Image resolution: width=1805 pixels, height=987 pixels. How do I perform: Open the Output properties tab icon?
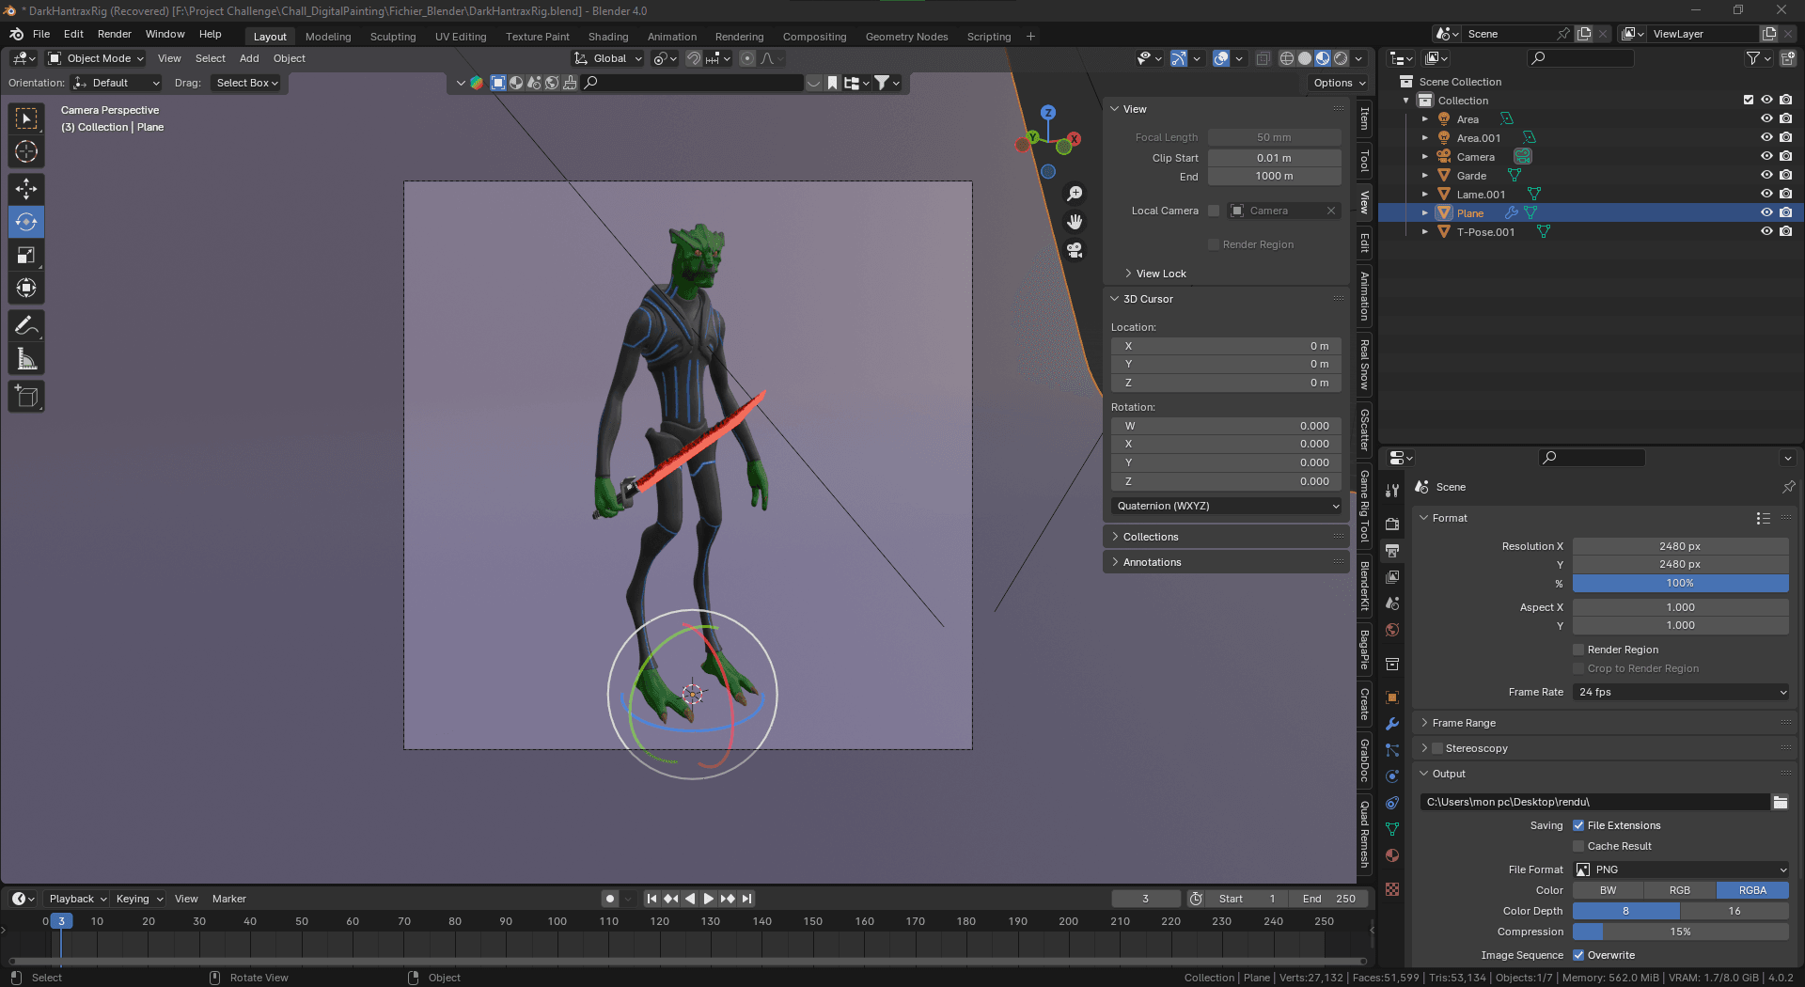point(1392,550)
